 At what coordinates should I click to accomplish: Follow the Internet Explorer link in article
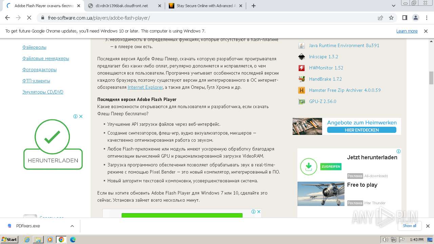[x=145, y=87]
